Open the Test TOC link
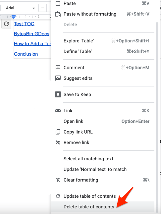The width and height of the screenshot is (161, 214). (x=24, y=24)
